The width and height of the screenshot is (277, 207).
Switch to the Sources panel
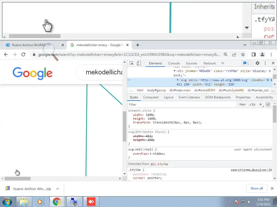click(x=191, y=63)
